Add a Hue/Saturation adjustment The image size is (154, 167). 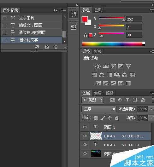click(94, 75)
